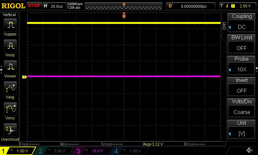Click the Rms measurement readout
The width and height of the screenshot is (258, 155).
[x=205, y=144]
